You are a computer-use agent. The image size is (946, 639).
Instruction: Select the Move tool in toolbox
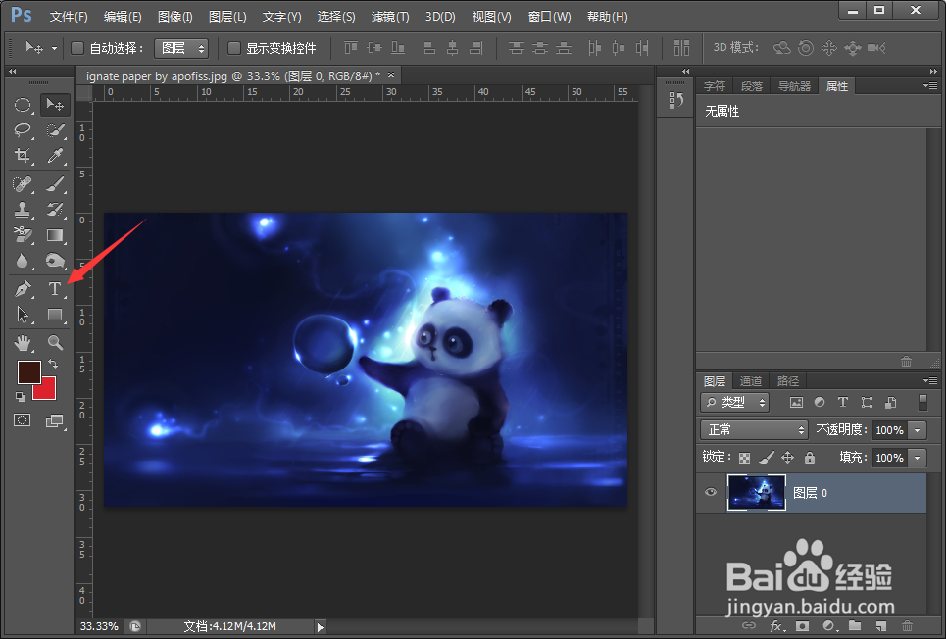[55, 105]
